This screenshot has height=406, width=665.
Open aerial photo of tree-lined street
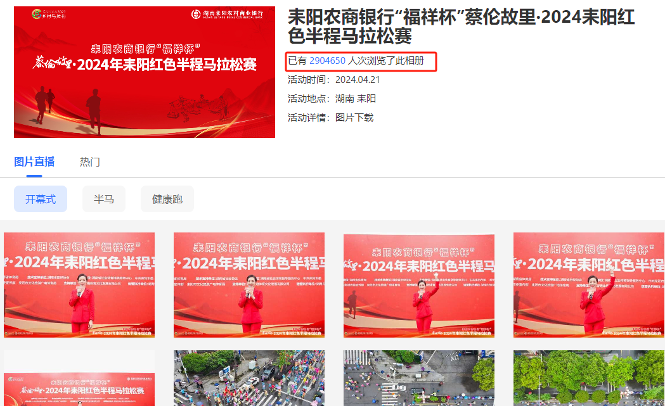click(x=589, y=378)
